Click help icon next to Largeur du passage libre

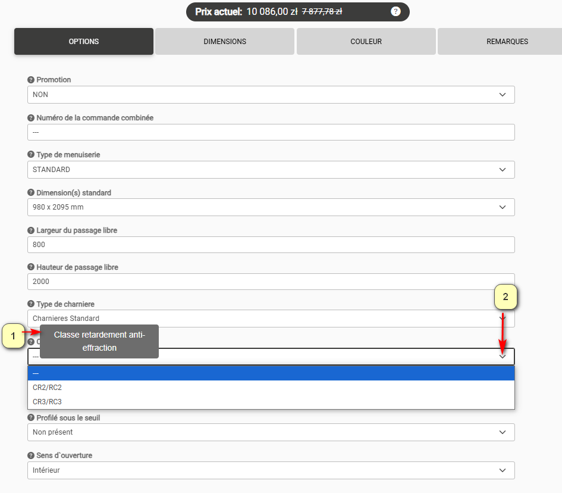(x=31, y=230)
